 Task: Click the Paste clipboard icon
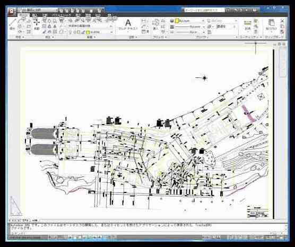pos(271,24)
